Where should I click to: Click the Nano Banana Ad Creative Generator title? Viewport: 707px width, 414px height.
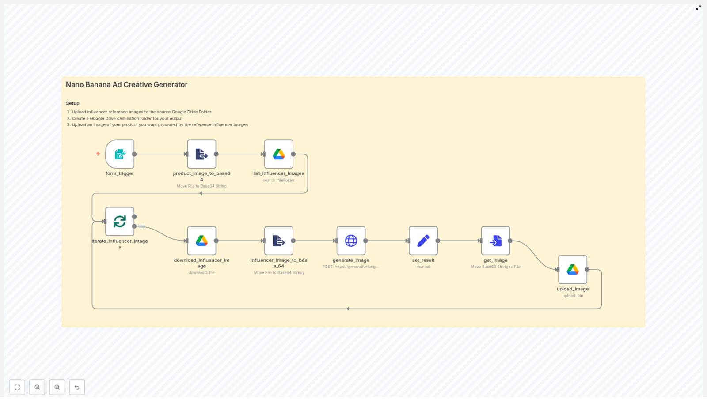(126, 85)
